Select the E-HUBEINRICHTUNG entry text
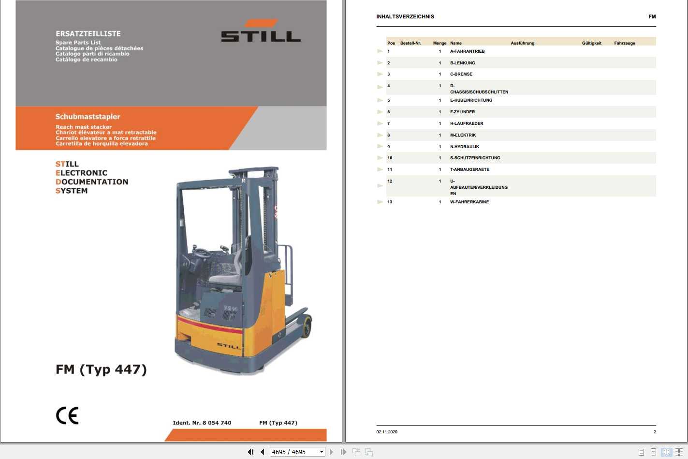 click(471, 100)
